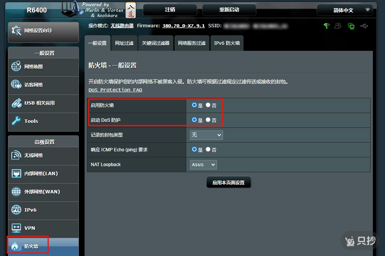Switch to the 网址过滤 tab
Viewport: 385px width, 256px height.
point(124,43)
